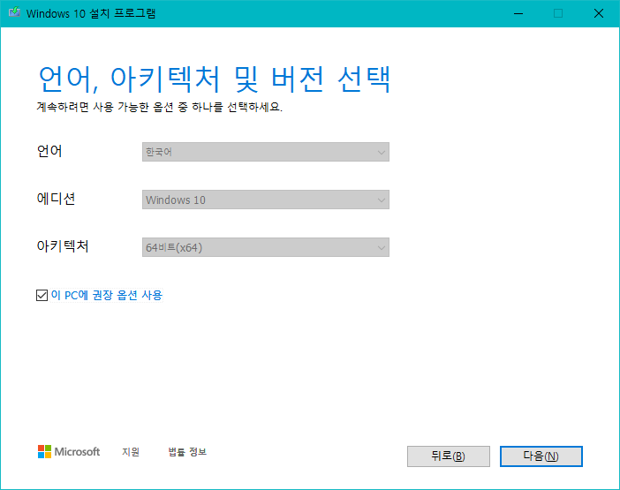This screenshot has width=620, height=490.
Task: Click the subtitle '계속하려면 사용 가능한 옵션 중 하나를 선택하세요.'
Action: tap(160, 107)
